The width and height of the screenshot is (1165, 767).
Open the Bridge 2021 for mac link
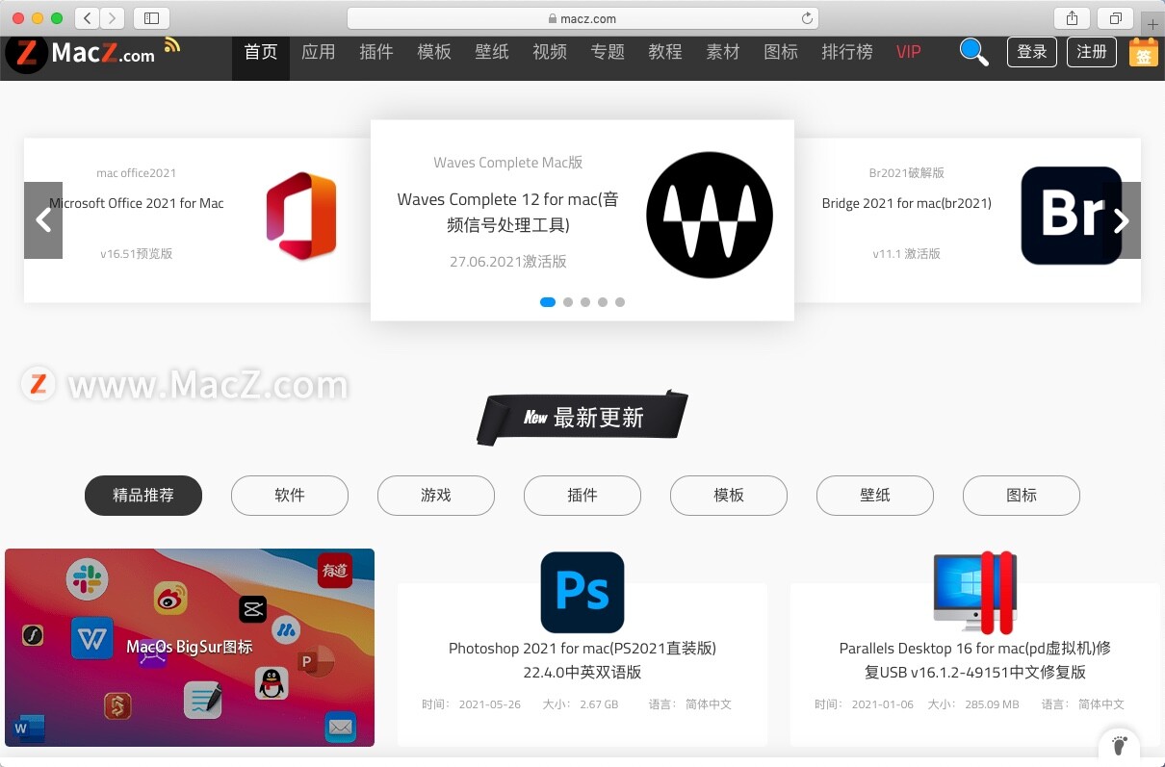coord(907,203)
